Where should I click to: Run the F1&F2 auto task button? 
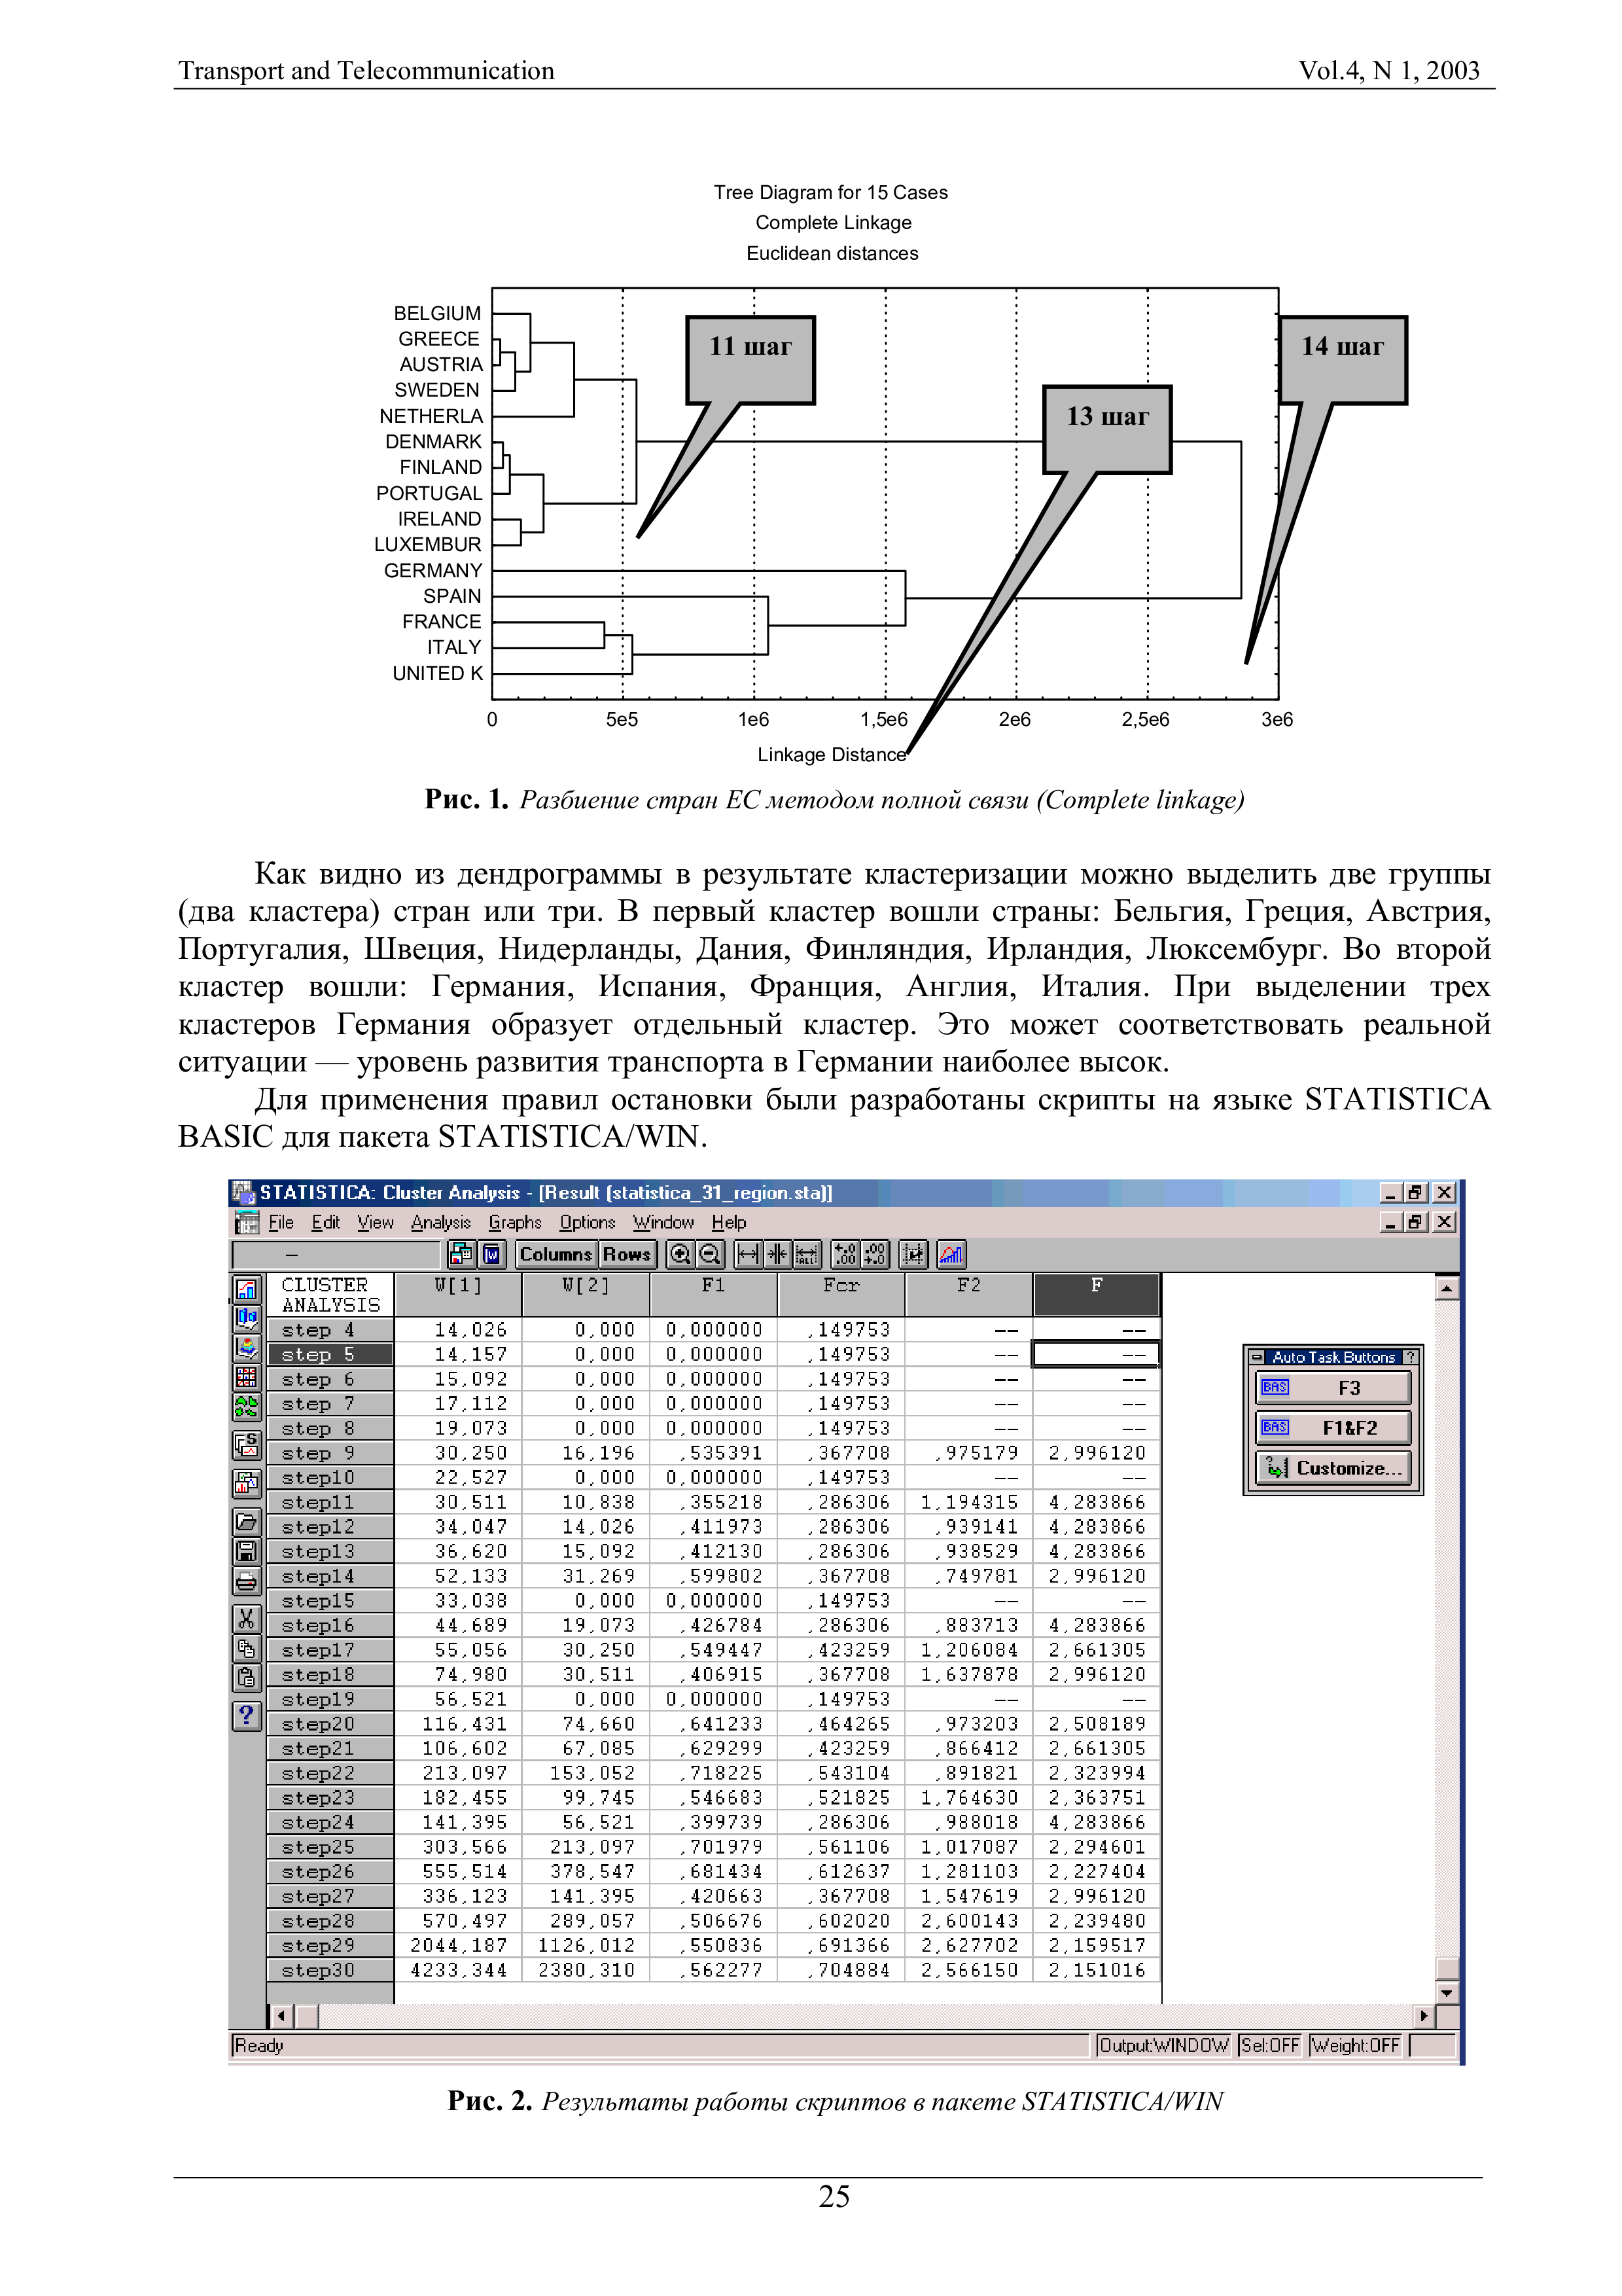pos(1332,1428)
